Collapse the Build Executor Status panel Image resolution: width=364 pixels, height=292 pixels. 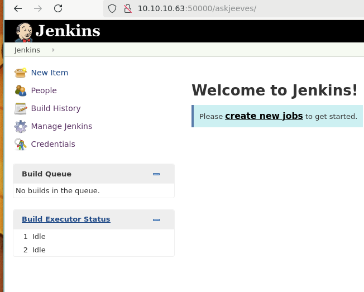tap(156, 220)
